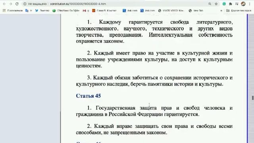This screenshot has height=143, width=254.
Task: Click text 'Каждому гарантируется свобода литературного'
Action: (166, 22)
